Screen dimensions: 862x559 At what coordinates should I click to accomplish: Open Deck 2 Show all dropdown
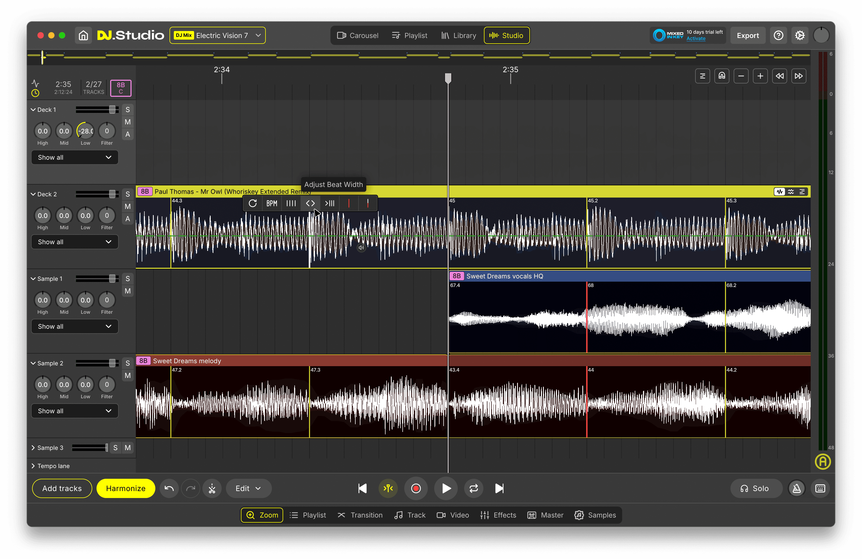point(75,242)
